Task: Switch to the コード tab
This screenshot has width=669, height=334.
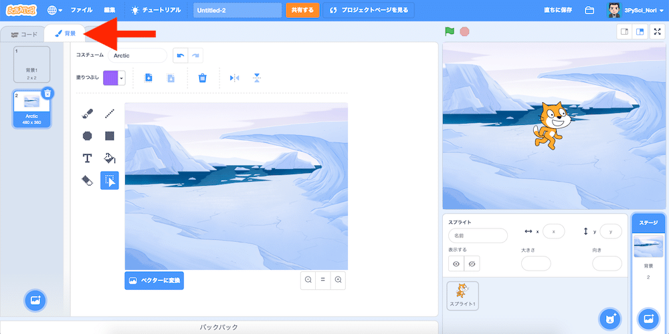Action: pyautogui.click(x=24, y=35)
